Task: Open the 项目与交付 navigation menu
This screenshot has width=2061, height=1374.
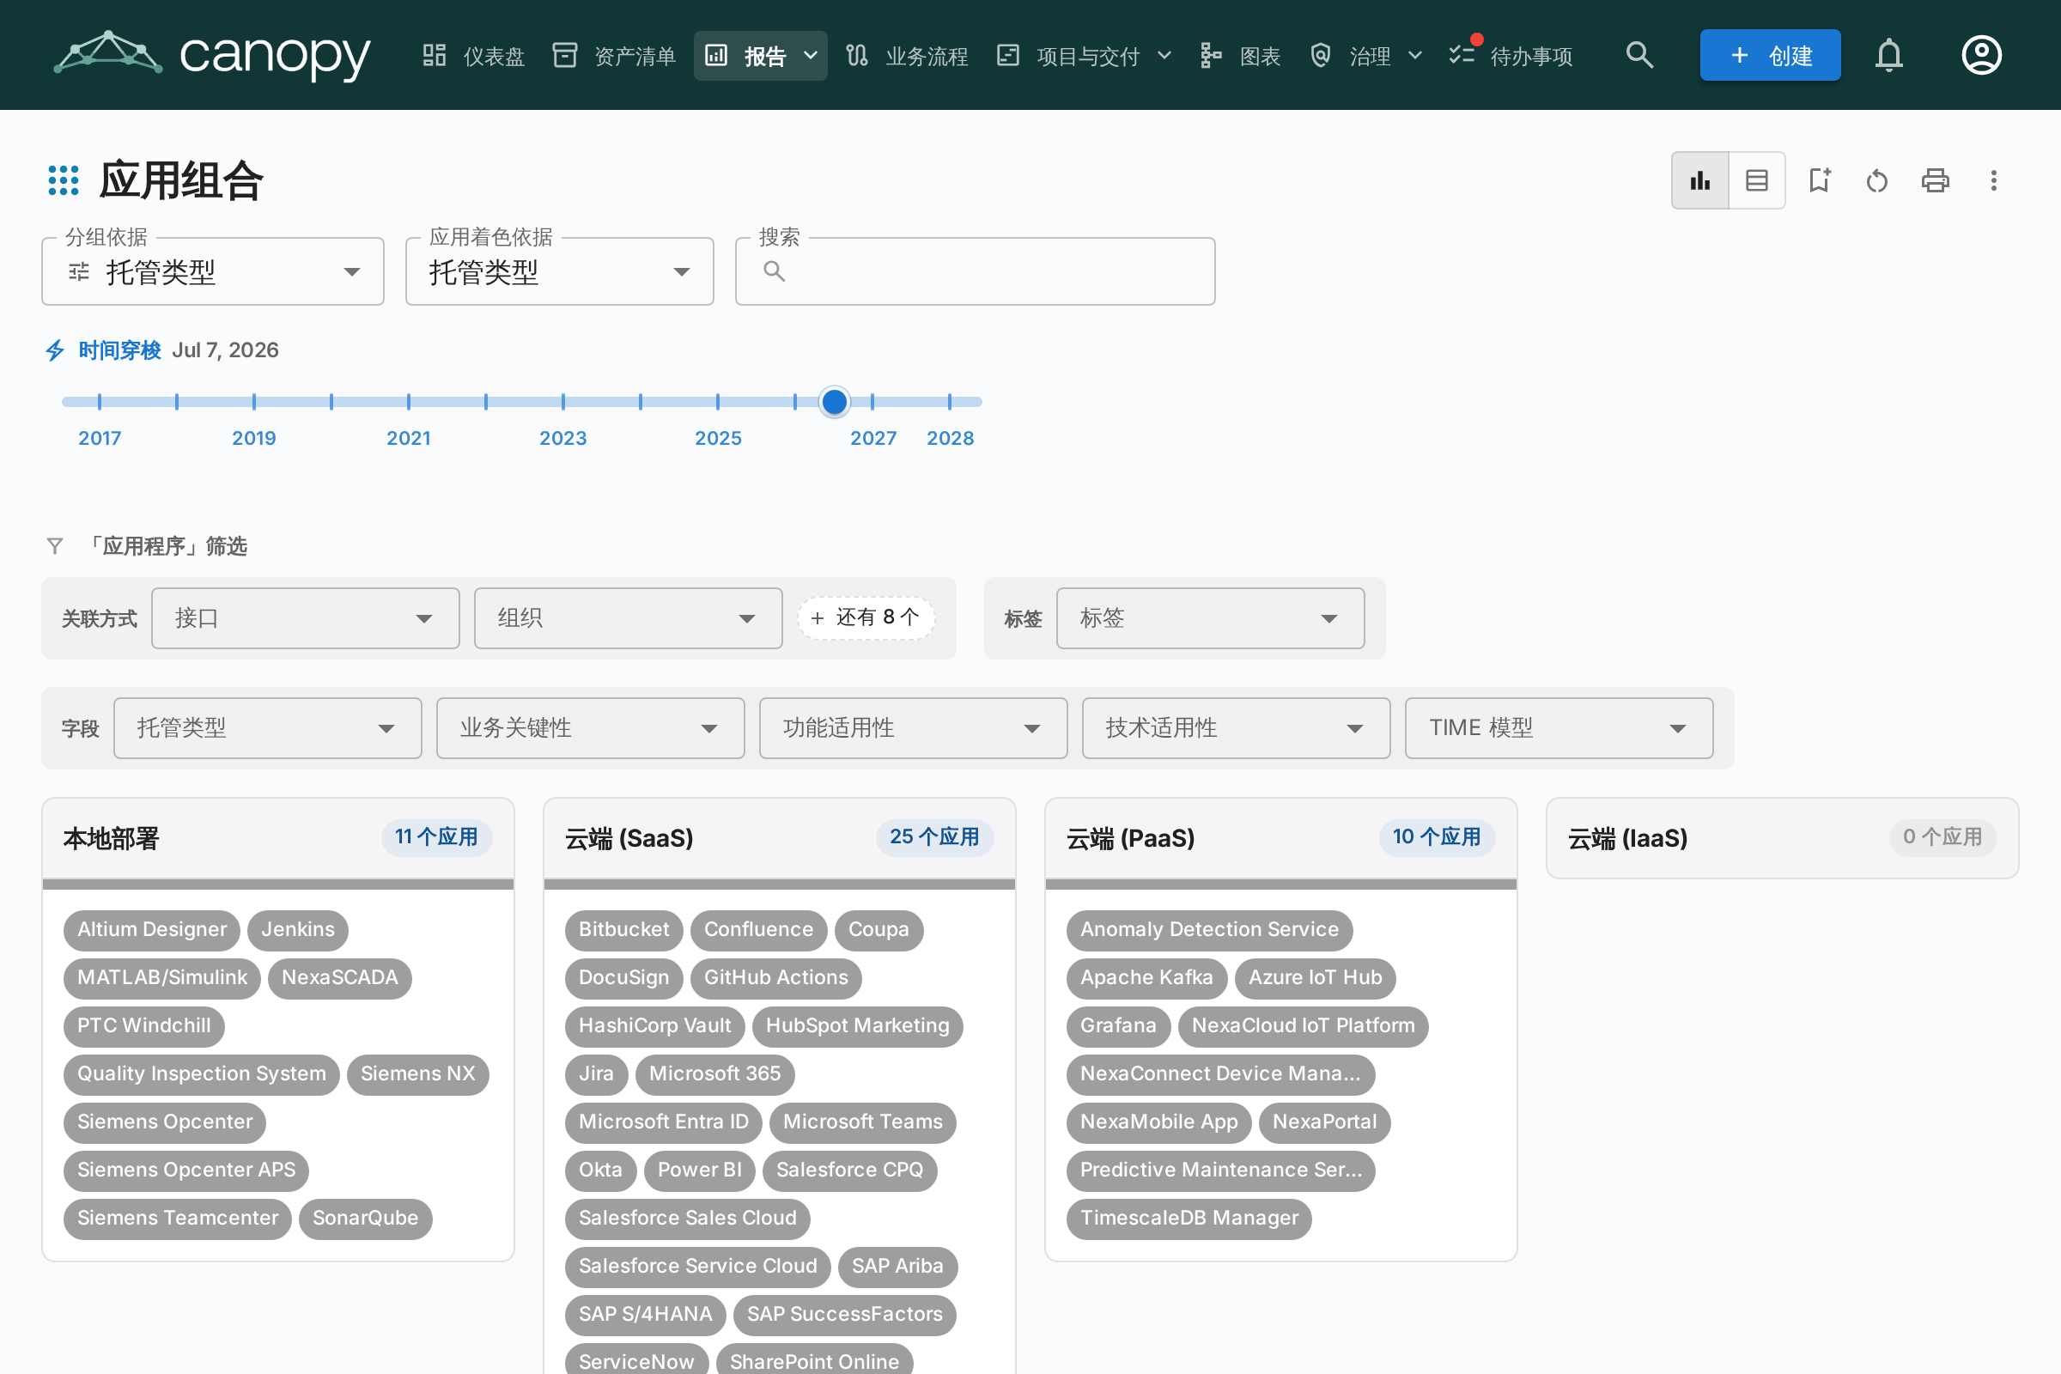Action: [1085, 56]
